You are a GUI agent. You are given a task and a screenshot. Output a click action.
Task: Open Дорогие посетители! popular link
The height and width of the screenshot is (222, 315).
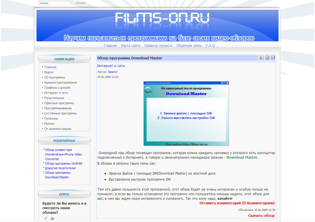click(60, 168)
